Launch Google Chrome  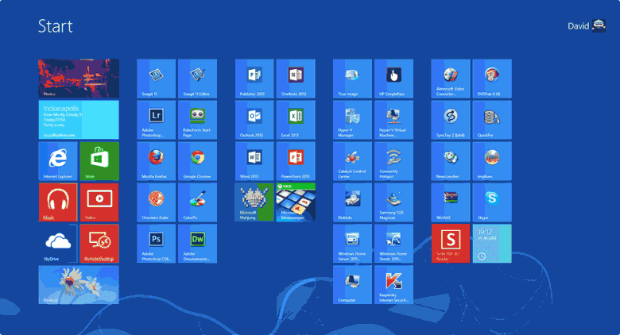(x=197, y=161)
